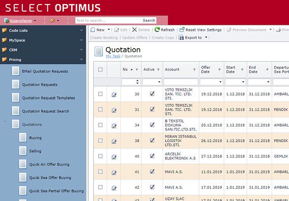Click the No filter spinner arrows
Viewport: 289px width, 201px height.
[137, 82]
